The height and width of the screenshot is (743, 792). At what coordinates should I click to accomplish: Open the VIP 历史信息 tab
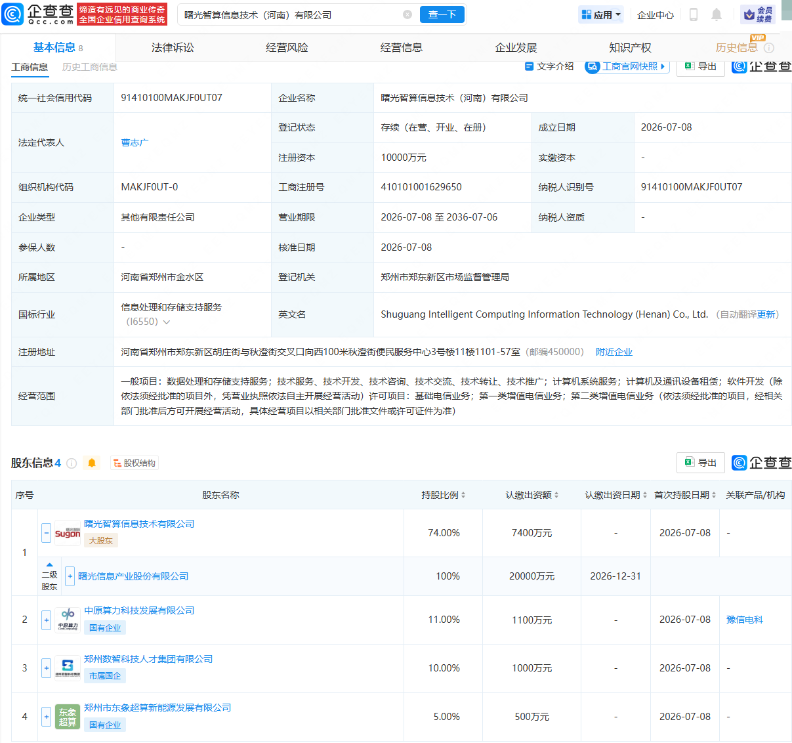click(736, 47)
